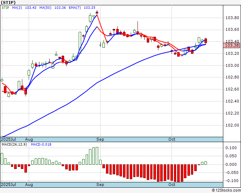Click the last green MACD histogram bar
This screenshot has width=241, height=193.
tap(206, 163)
